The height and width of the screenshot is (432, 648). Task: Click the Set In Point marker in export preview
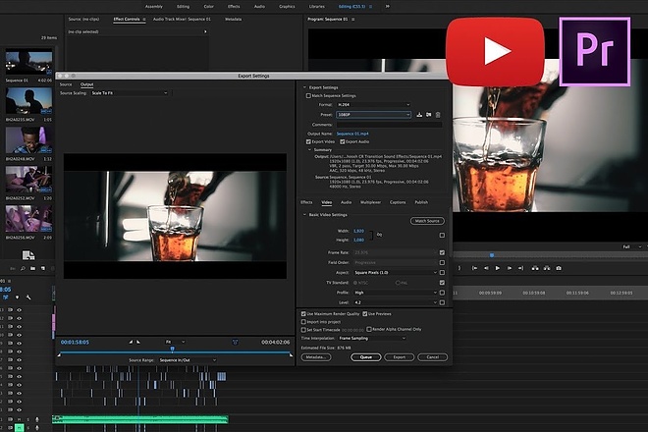tap(131, 342)
